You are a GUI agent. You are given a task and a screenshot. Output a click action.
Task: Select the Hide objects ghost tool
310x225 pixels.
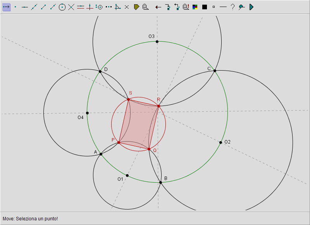146,7
